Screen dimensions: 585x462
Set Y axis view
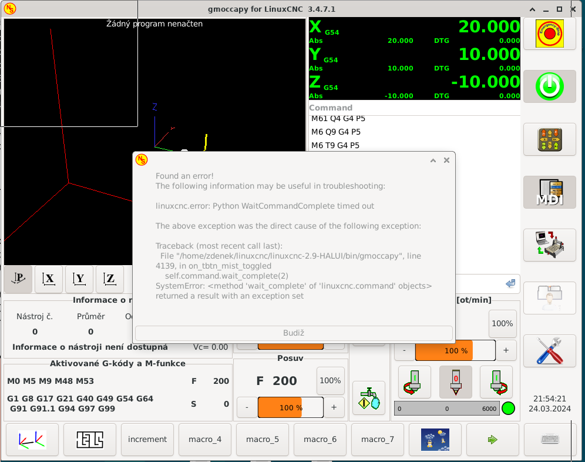tap(79, 279)
